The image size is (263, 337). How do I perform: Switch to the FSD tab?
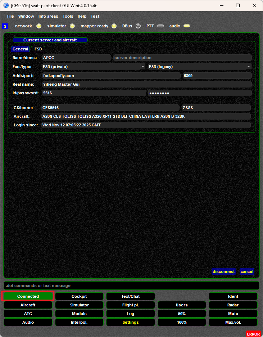[x=38, y=49]
